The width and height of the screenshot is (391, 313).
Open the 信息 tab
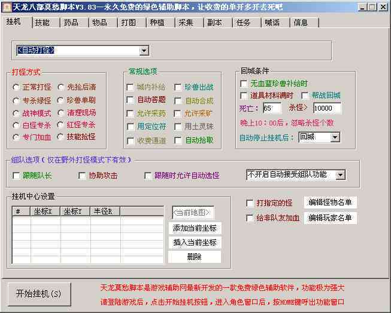(304, 23)
